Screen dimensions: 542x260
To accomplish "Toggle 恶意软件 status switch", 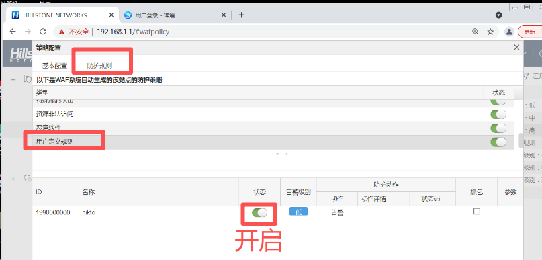I will pyautogui.click(x=498, y=128).
